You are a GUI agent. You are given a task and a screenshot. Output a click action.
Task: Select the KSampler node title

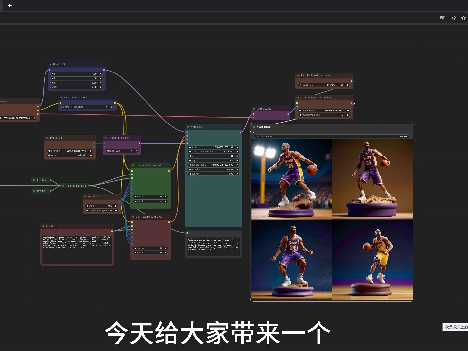click(196, 127)
